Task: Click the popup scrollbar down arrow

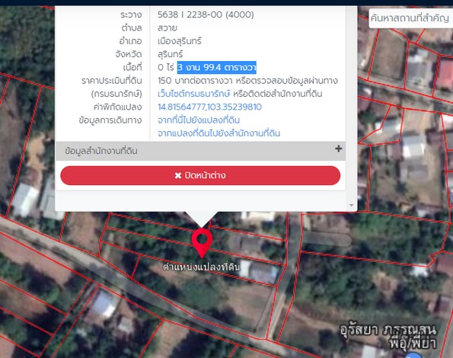Action: tap(351, 205)
